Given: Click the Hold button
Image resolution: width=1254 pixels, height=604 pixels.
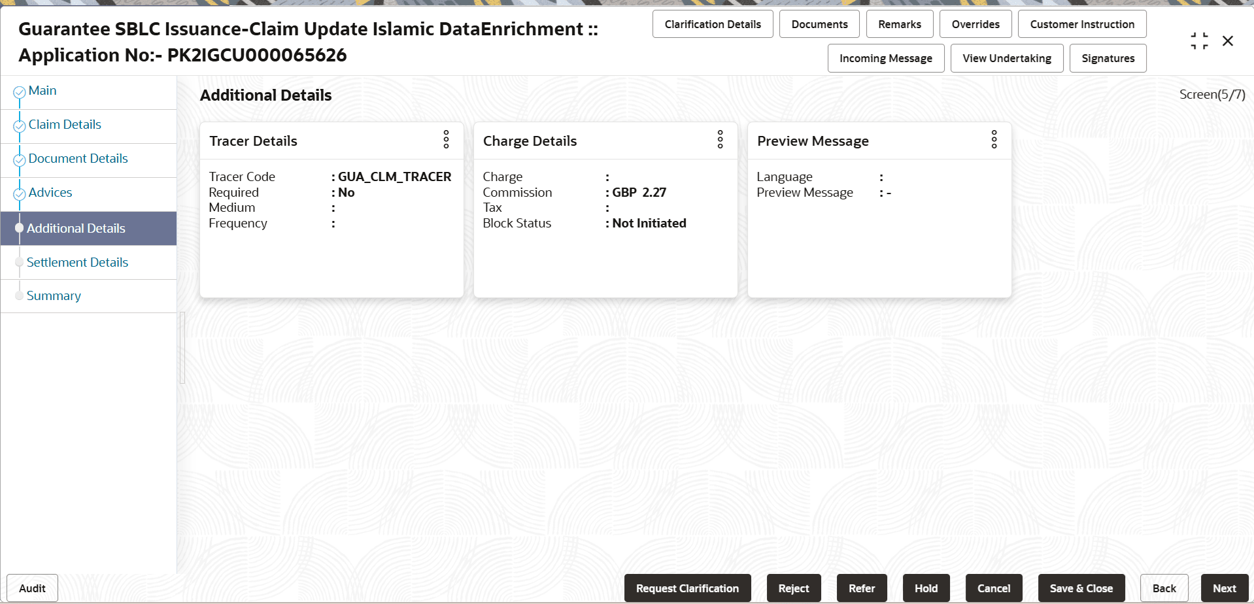Looking at the screenshot, I should (x=926, y=588).
